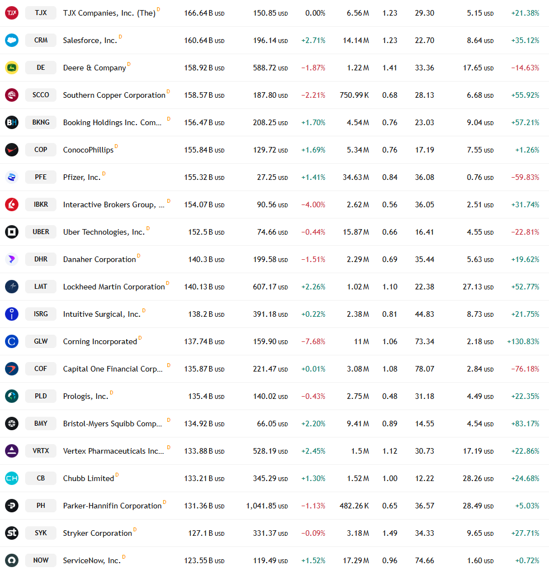Click the Danaher logo icon
The height and width of the screenshot is (571, 549).
tap(12, 259)
